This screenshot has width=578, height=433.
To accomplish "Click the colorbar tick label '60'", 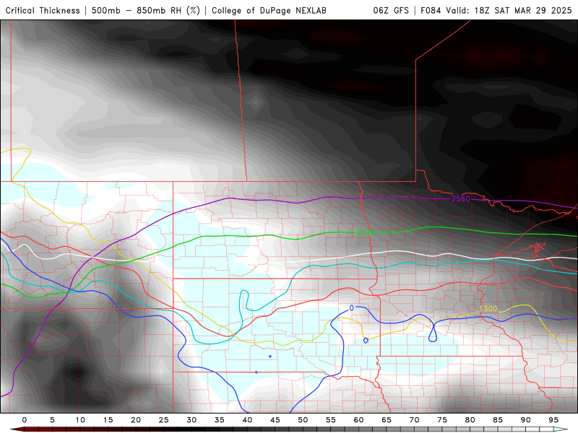I will point(358,420).
